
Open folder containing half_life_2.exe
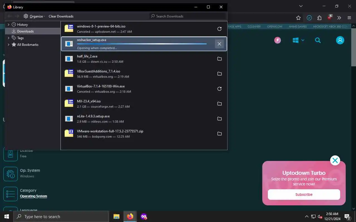point(219,59)
